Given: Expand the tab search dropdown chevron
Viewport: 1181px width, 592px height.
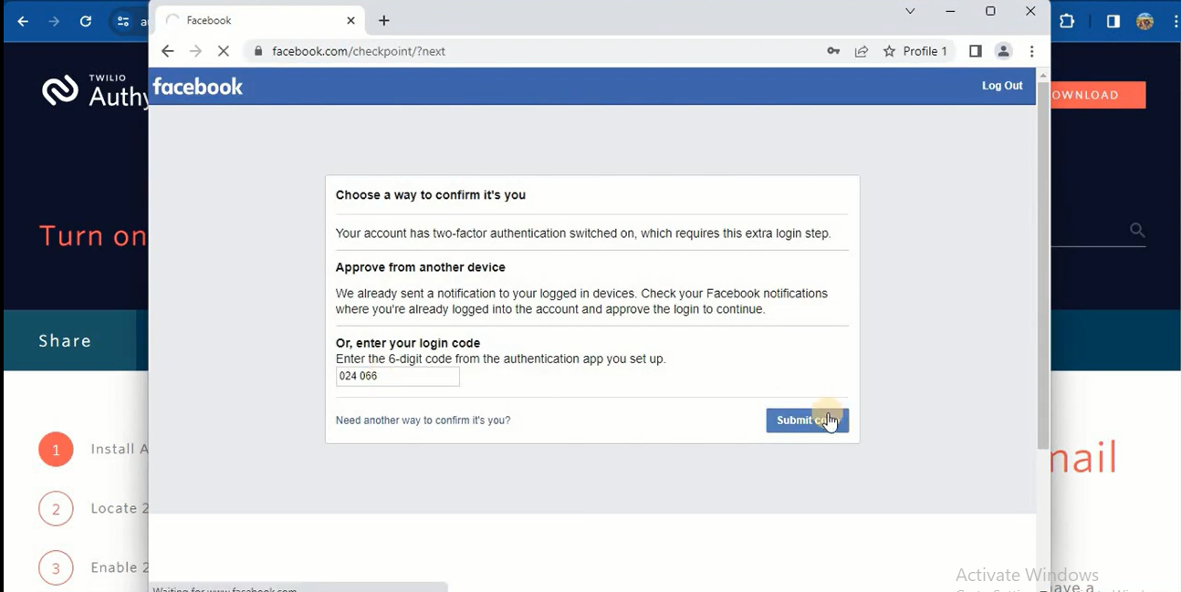Looking at the screenshot, I should click(x=910, y=11).
